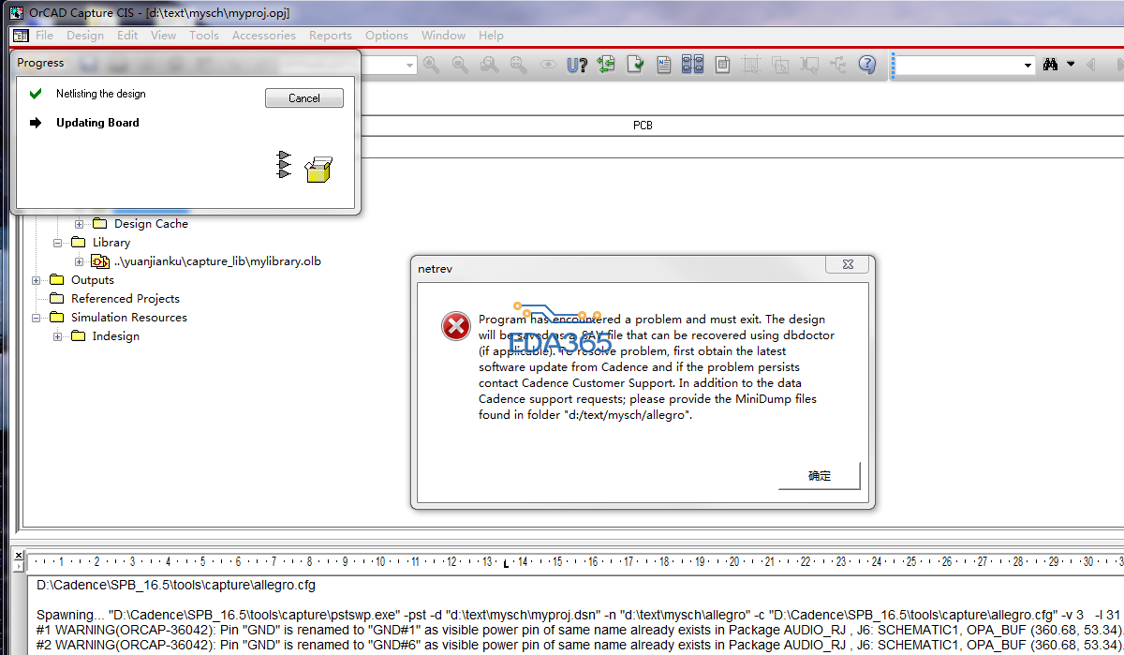Click the Help question mark icon

click(867, 65)
